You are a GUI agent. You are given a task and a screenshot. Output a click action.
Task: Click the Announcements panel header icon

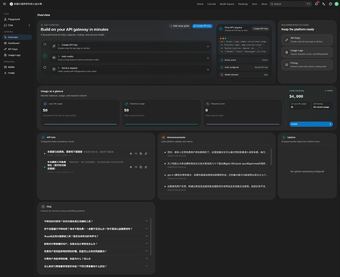pyautogui.click(x=163, y=137)
